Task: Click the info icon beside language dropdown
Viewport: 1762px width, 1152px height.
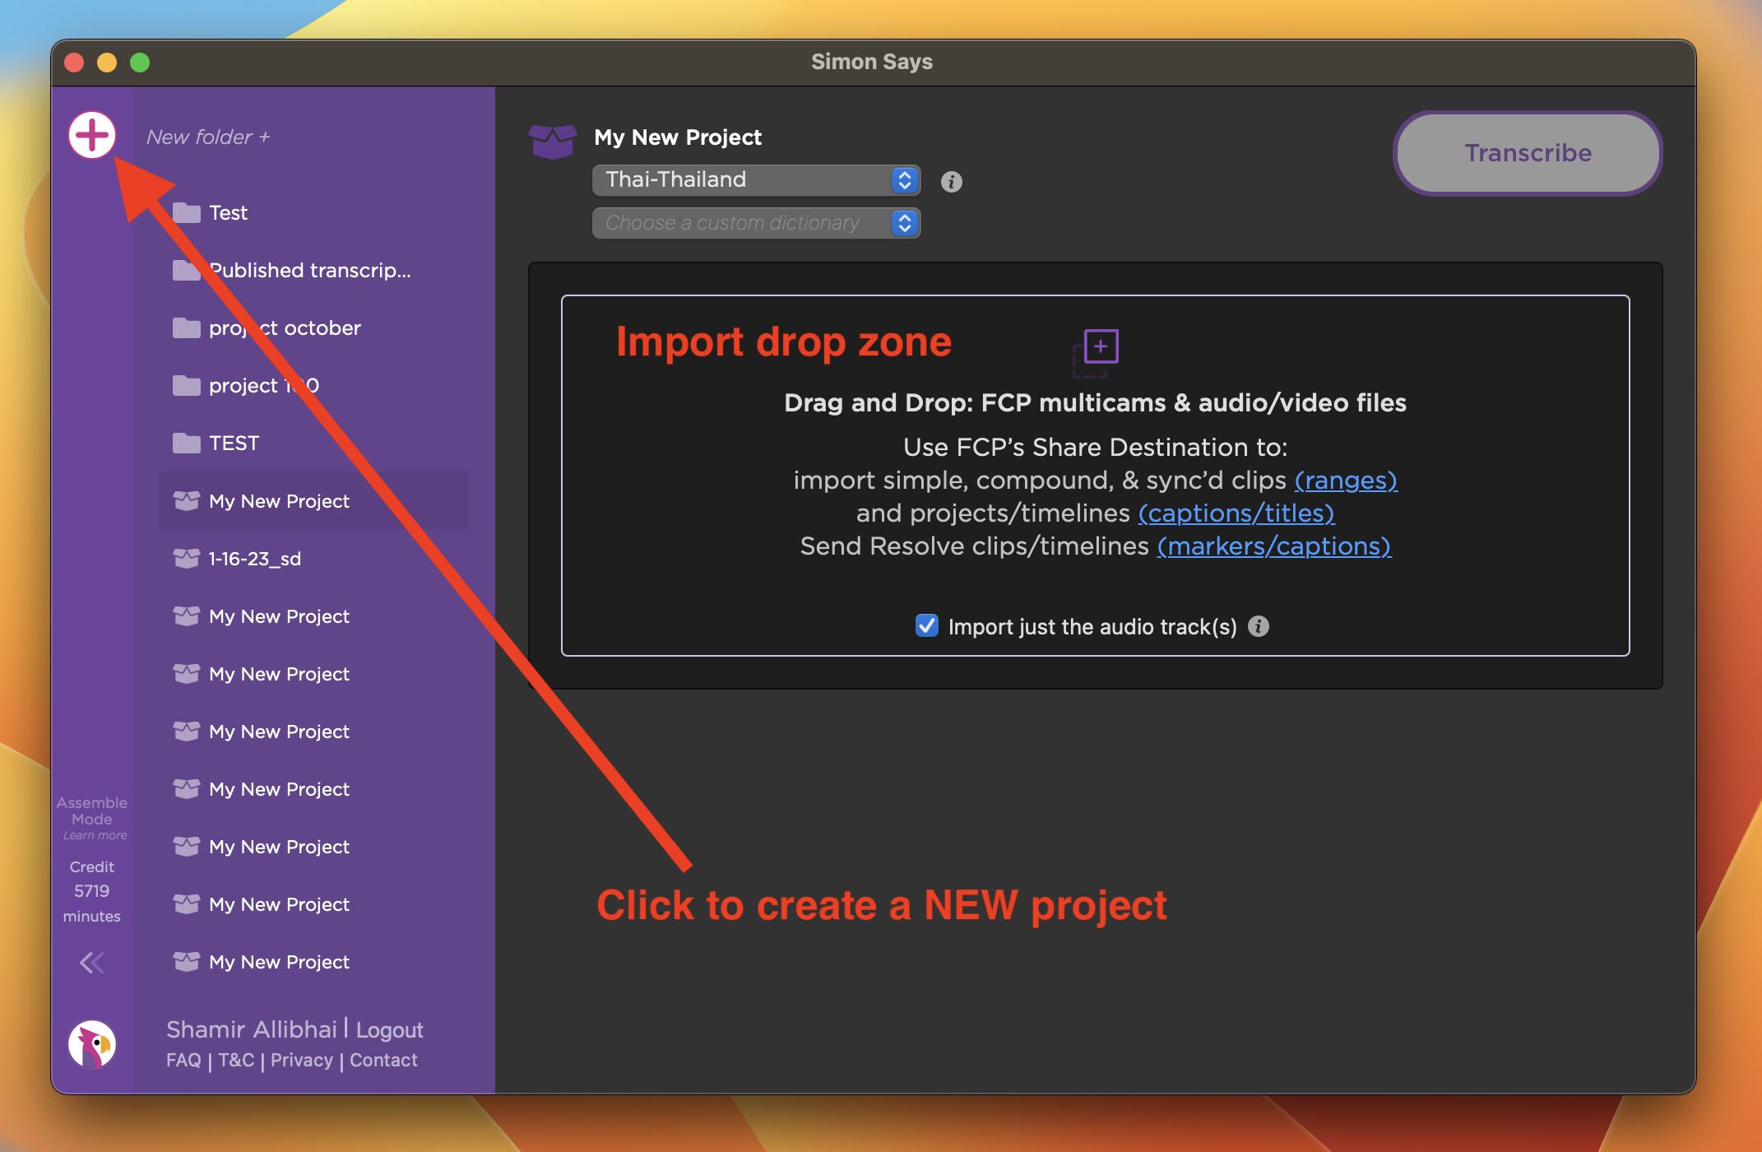Action: click(952, 181)
